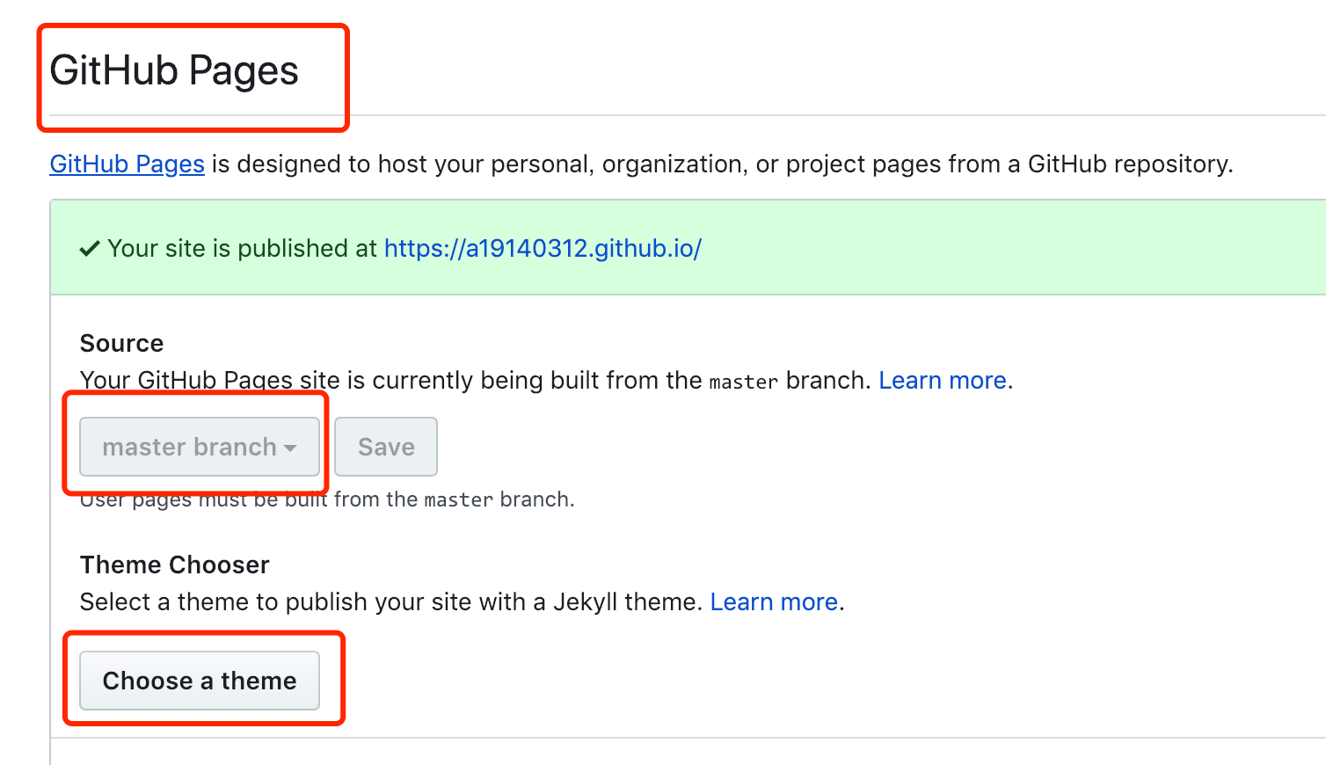Click the Theme Chooser heading

click(x=174, y=565)
